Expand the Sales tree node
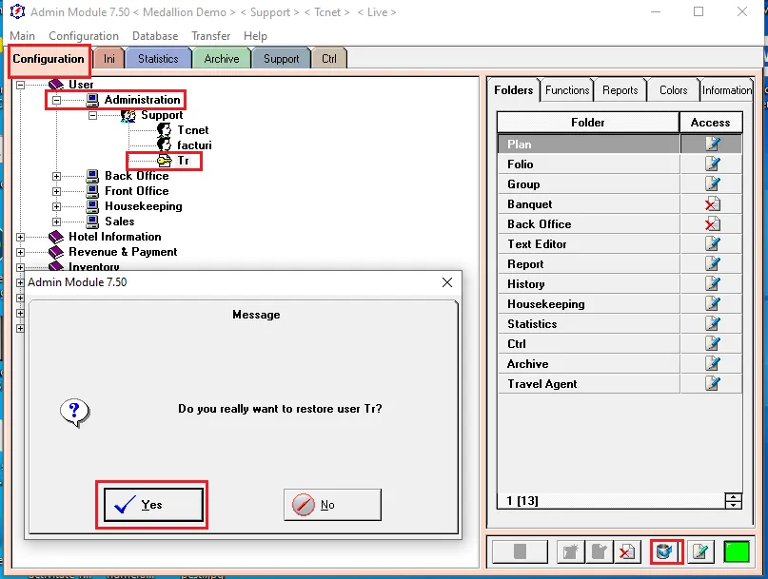 click(57, 222)
